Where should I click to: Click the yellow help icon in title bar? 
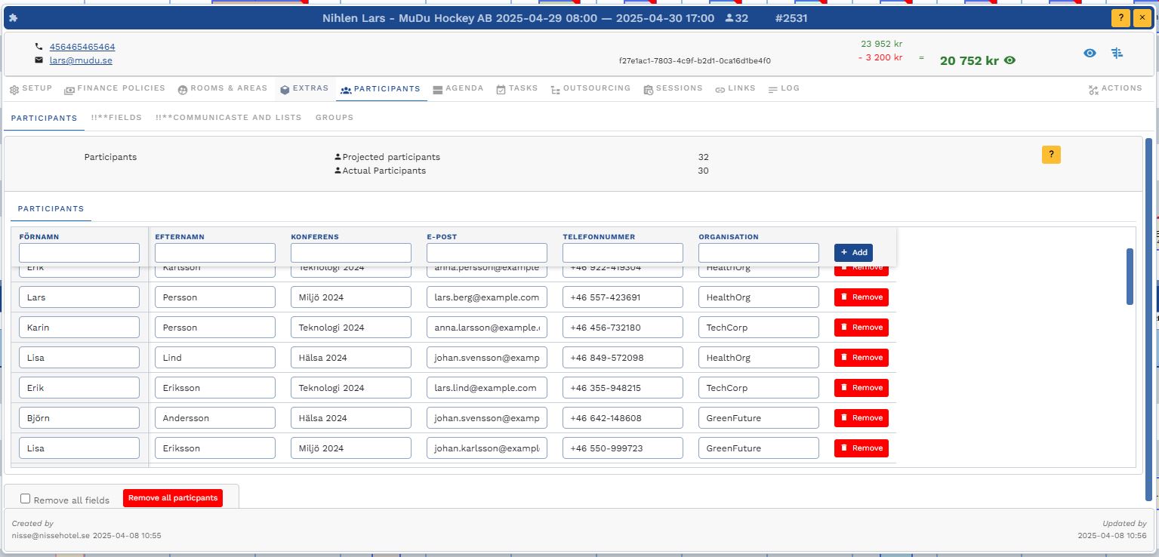point(1120,18)
